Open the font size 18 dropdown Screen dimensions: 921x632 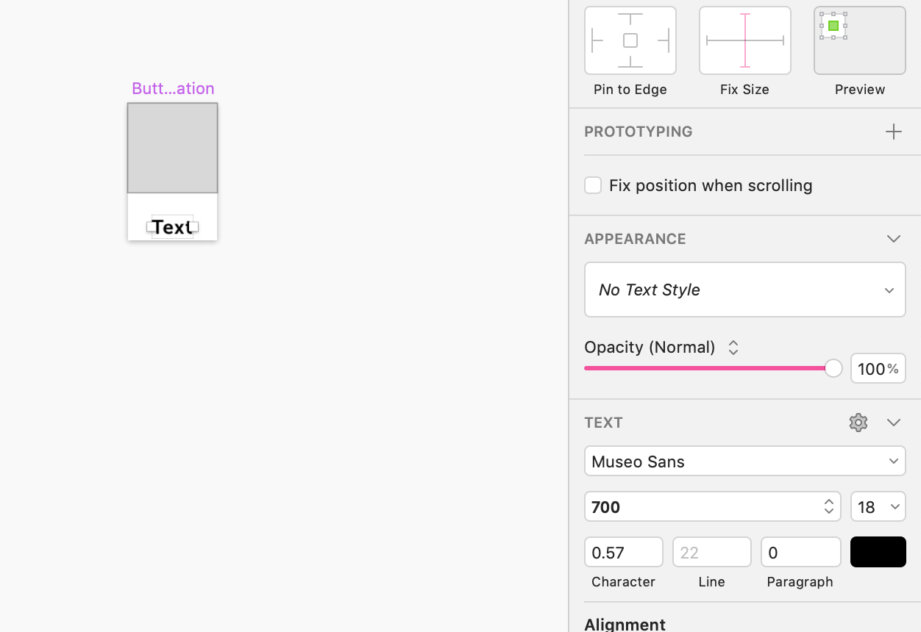878,506
